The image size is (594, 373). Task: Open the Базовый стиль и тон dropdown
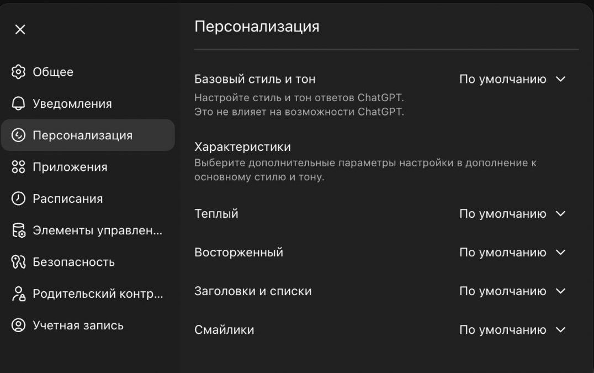pyautogui.click(x=512, y=79)
